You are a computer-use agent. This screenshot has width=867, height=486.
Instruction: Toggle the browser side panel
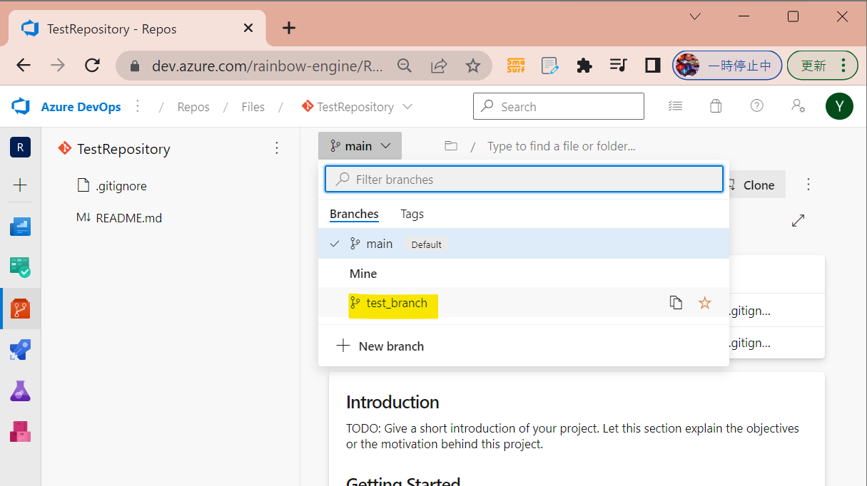click(x=652, y=66)
